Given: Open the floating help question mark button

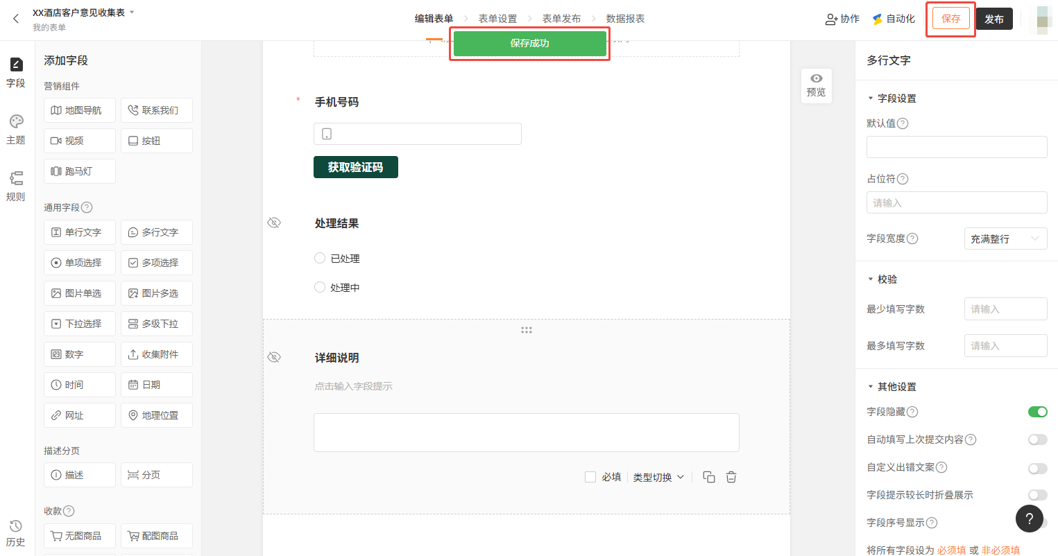Looking at the screenshot, I should click(1029, 518).
